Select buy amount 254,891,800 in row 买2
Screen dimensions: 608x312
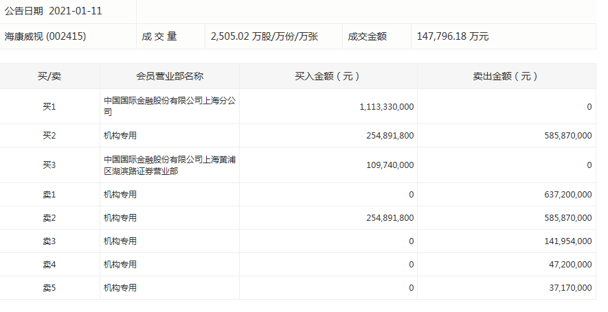[x=390, y=136]
